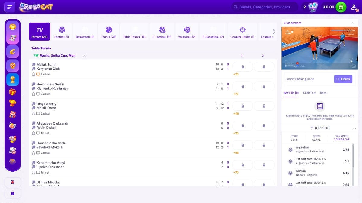
Task: Collapse the Live stream panel
Action: pyautogui.click(x=353, y=23)
